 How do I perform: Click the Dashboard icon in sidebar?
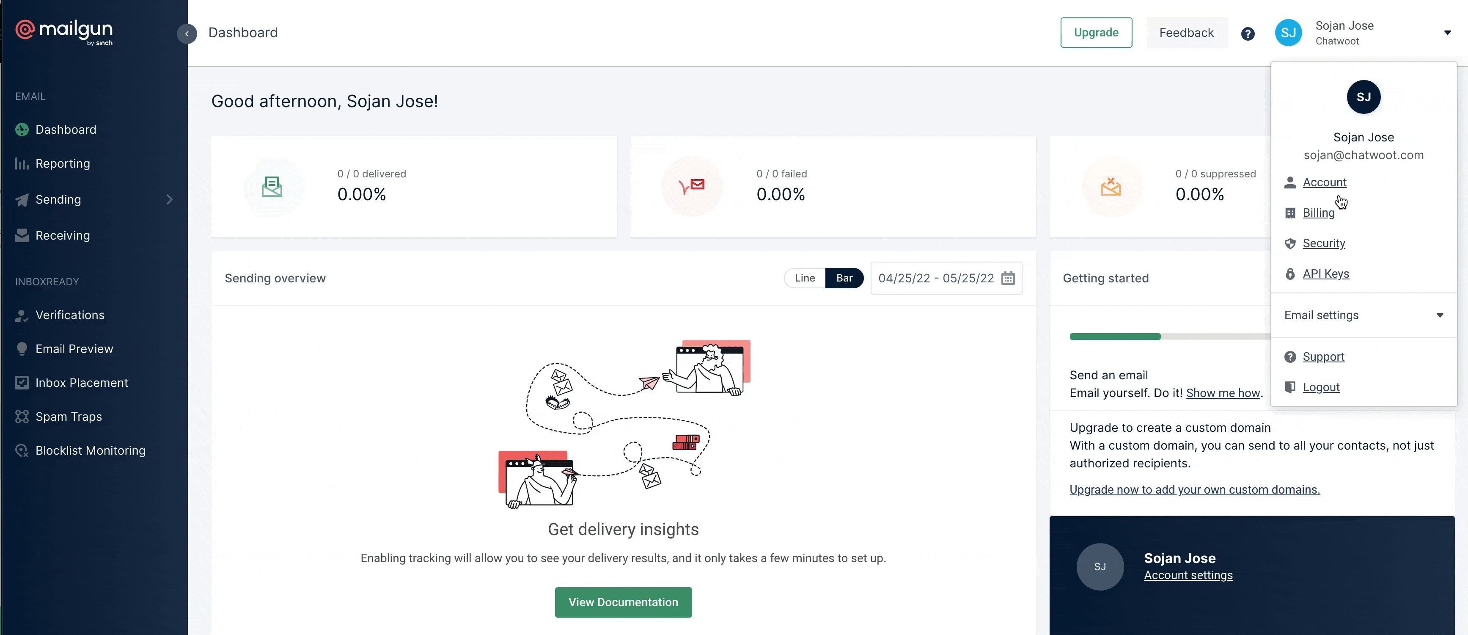click(x=22, y=129)
